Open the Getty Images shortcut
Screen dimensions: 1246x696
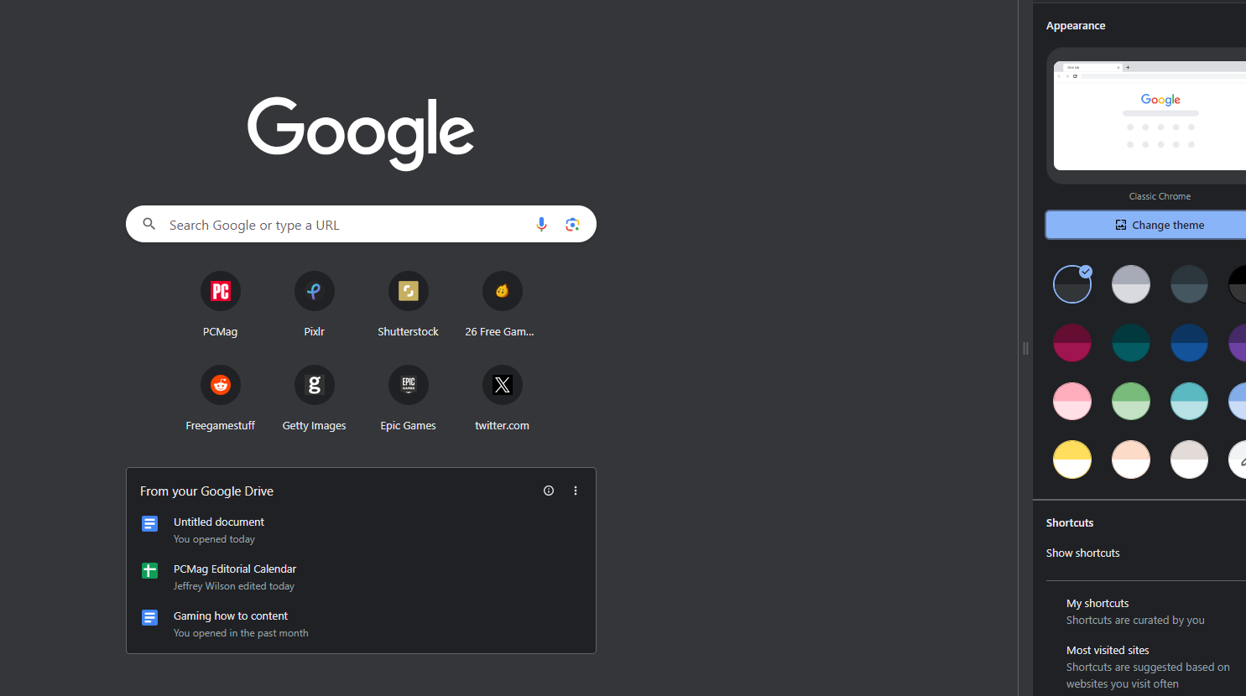coord(314,386)
